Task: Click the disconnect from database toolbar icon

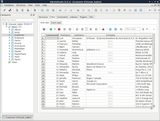Action: (x=10, y=10)
